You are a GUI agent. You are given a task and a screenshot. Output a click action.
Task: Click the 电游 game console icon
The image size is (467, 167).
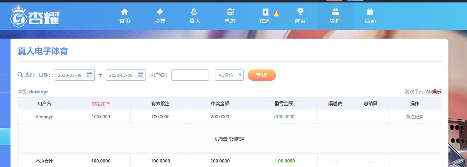pyautogui.click(x=230, y=12)
